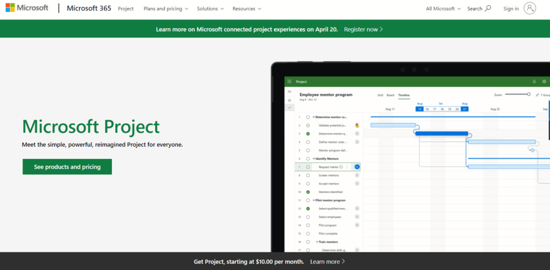Toggle completion circle for Validate potential jo...

[x=308, y=125]
